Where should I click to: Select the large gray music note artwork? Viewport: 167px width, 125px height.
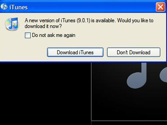(137, 76)
